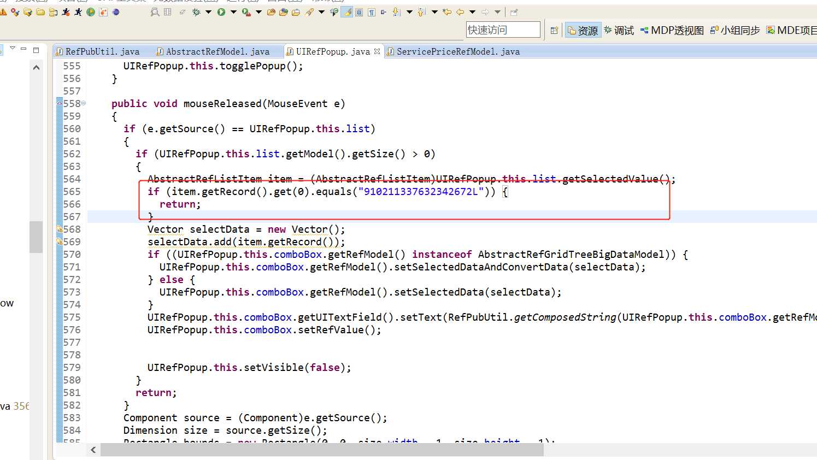
Task: Switch to the 资源 perspective
Action: [583, 30]
